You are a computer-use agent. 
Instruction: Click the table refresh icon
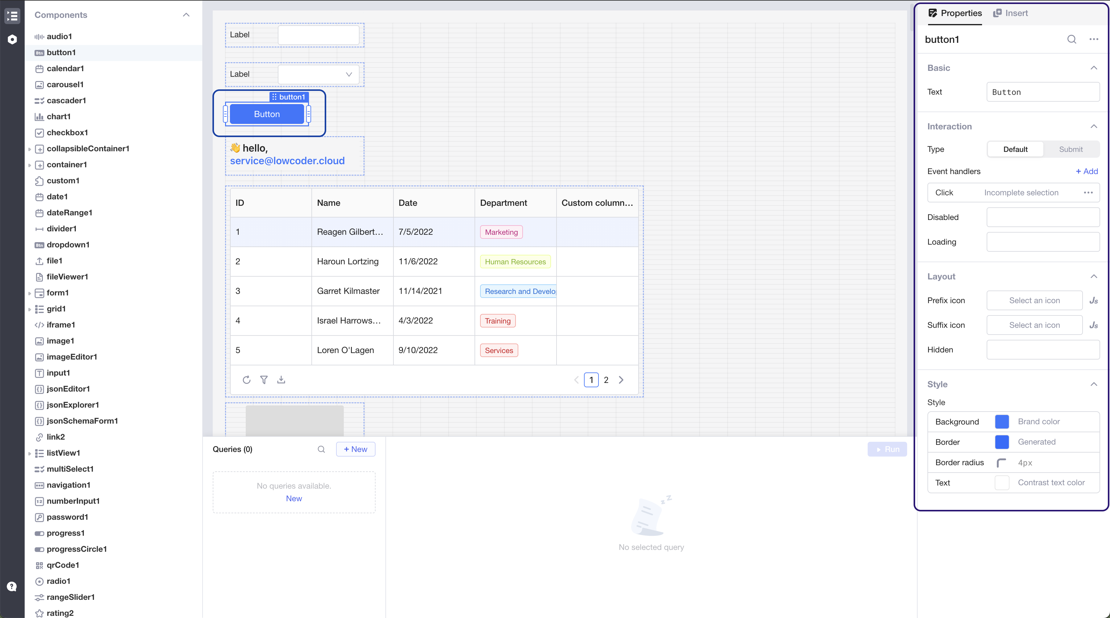[x=246, y=380]
